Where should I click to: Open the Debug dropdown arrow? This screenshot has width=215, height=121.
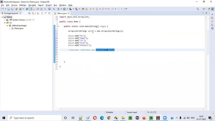pos(61,9)
